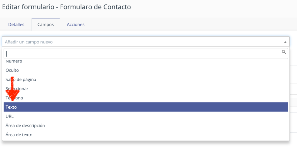Screen dimensions: 297x159
Task: Click the Editar formulario page title
Action: (66, 7)
